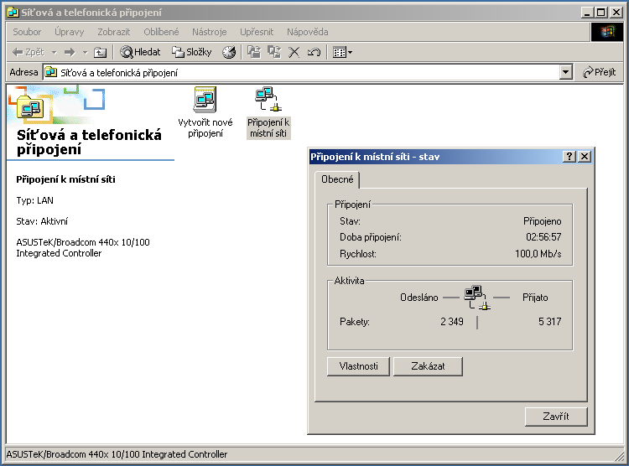Click the Přejít (Go) button
The height and width of the screenshot is (466, 629).
[x=599, y=73]
